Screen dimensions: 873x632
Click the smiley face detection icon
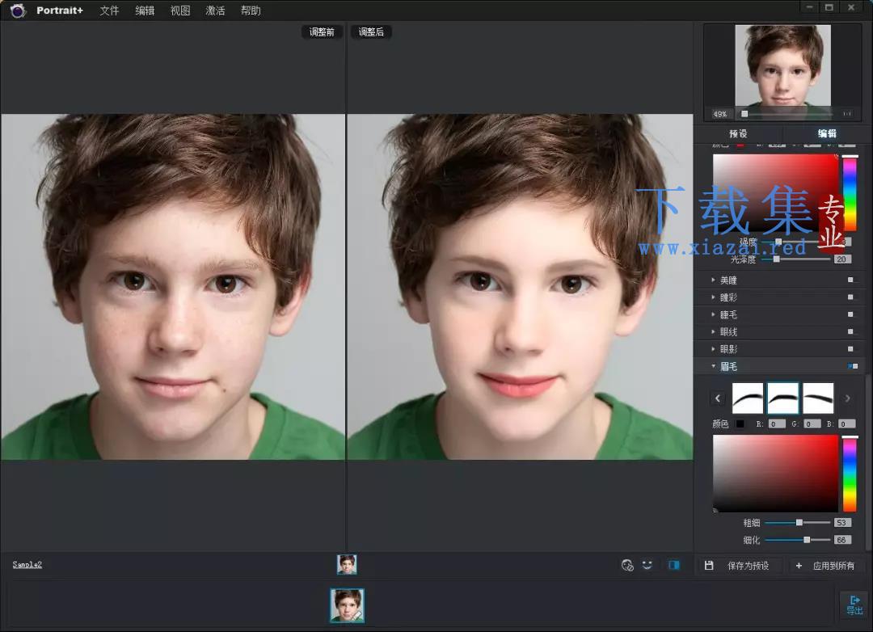tap(647, 565)
